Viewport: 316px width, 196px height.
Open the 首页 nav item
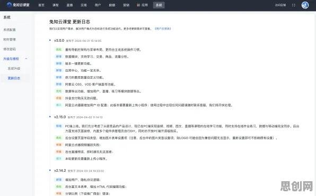click(41, 5)
